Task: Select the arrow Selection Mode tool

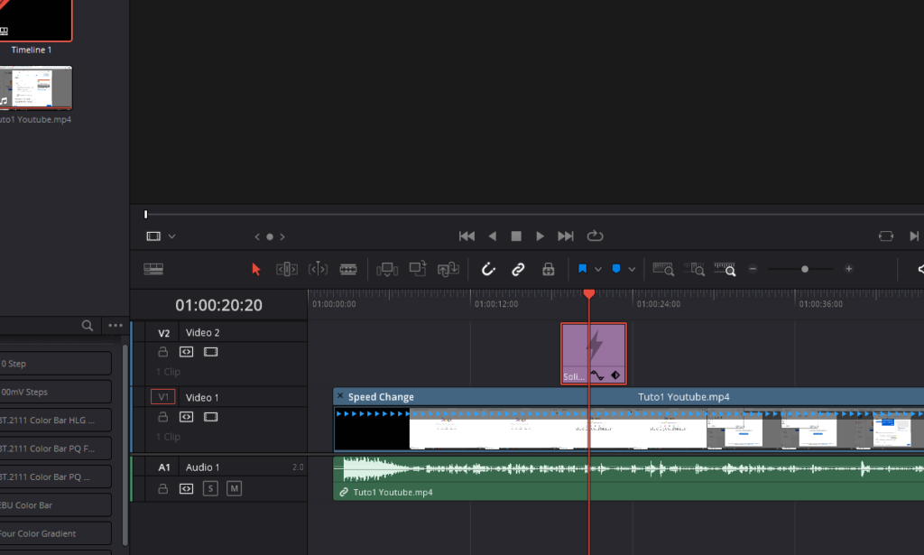Action: point(255,269)
